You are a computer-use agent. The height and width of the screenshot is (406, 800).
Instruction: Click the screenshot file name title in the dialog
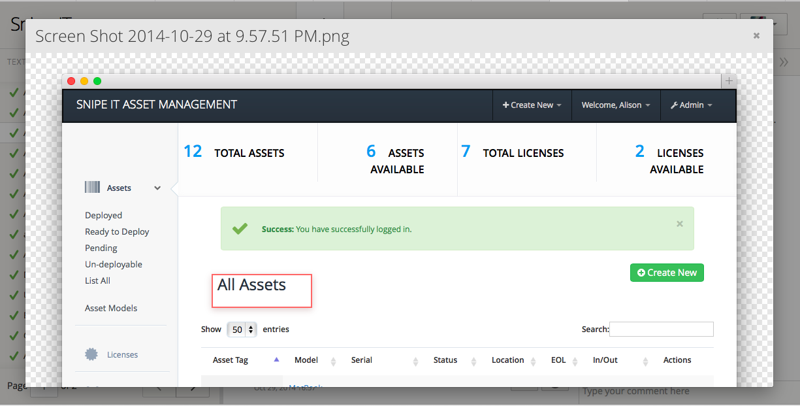coord(192,36)
